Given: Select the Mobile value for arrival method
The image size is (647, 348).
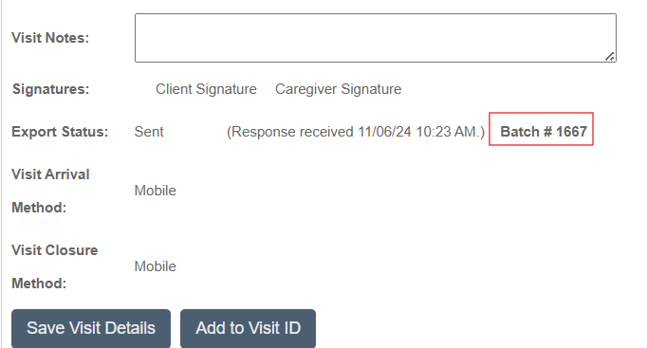Looking at the screenshot, I should coord(156,191).
